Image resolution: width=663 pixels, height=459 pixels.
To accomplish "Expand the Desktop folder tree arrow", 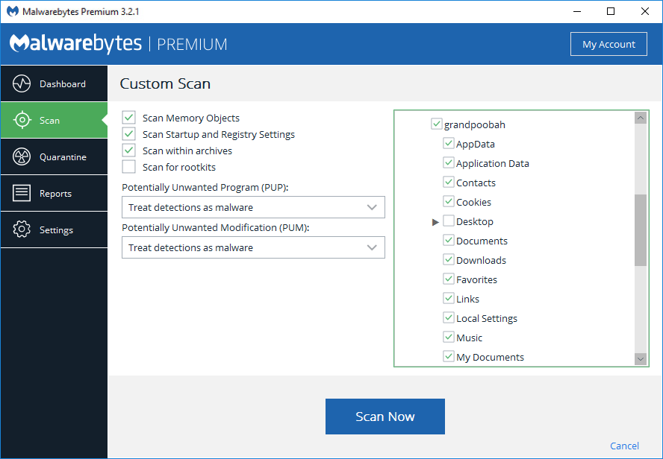I will 435,222.
